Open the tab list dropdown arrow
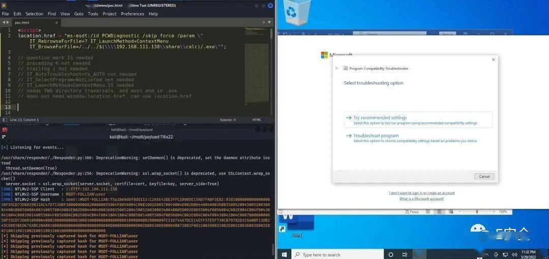 269,22
